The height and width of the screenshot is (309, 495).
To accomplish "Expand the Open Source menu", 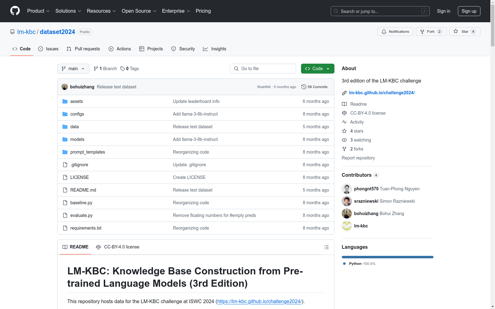I will (x=139, y=11).
